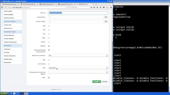Viewport: 170px width, 95px height.
Task: Switch to the .NET and C# Get Started tab
Action: 29,4
